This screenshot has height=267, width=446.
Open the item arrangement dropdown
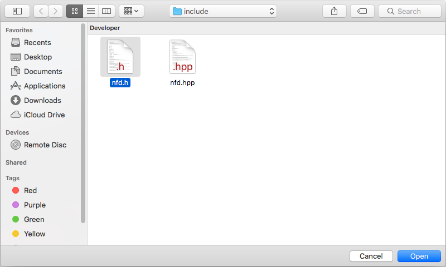[131, 11]
